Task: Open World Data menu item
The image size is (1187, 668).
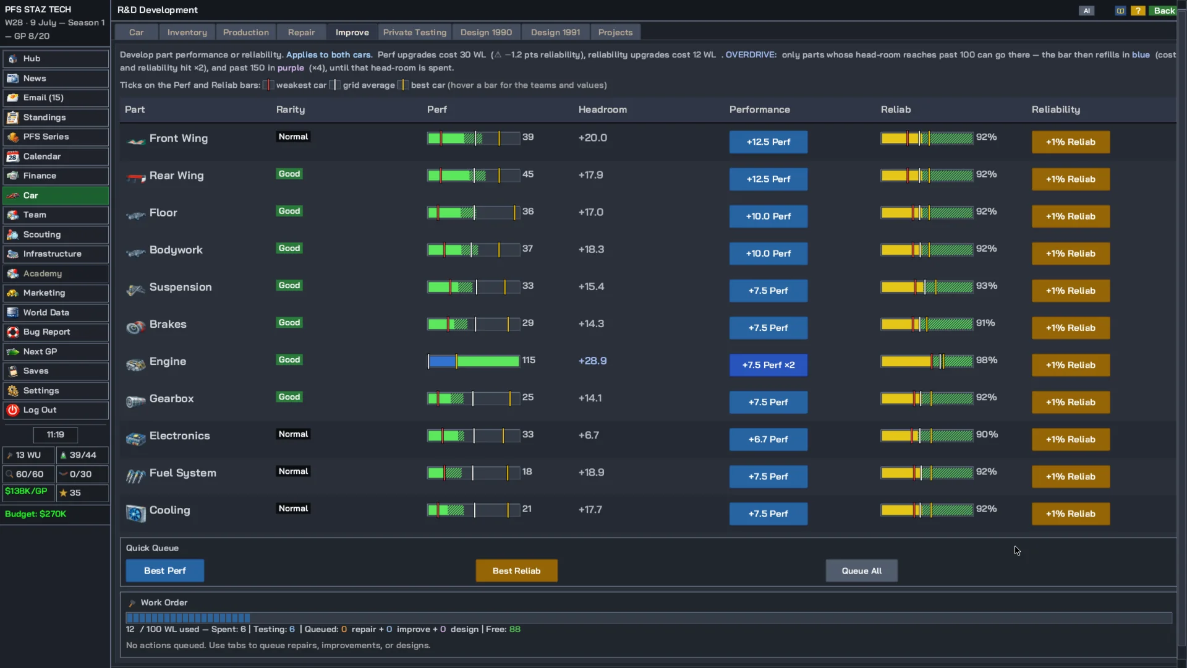Action: pyautogui.click(x=56, y=312)
